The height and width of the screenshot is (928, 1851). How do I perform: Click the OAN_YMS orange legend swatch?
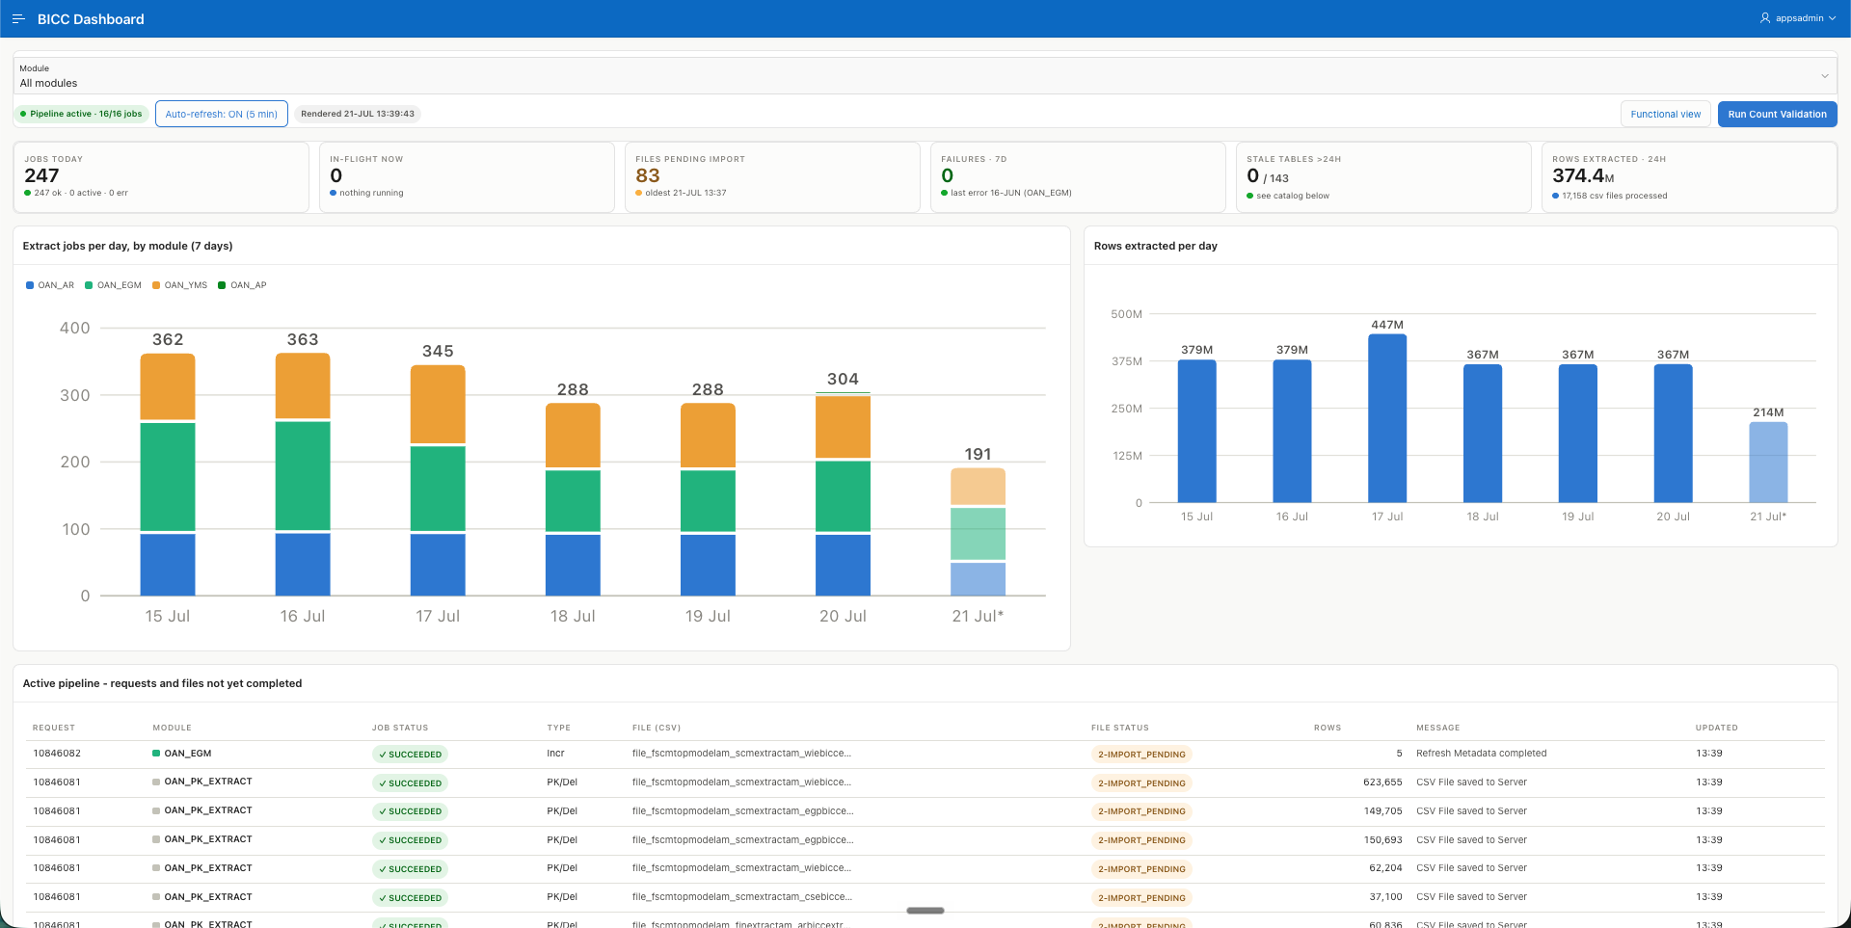156,285
